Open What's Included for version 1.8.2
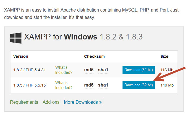 click(64, 70)
